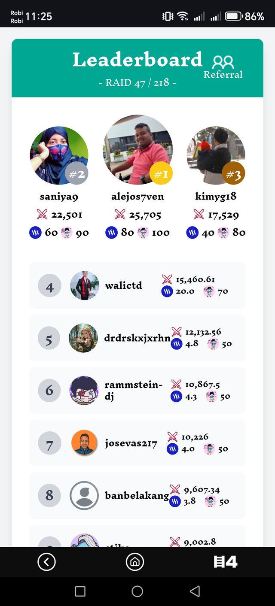The width and height of the screenshot is (275, 606).
Task: Tap the circular back arrow icon
Action: [x=46, y=562]
